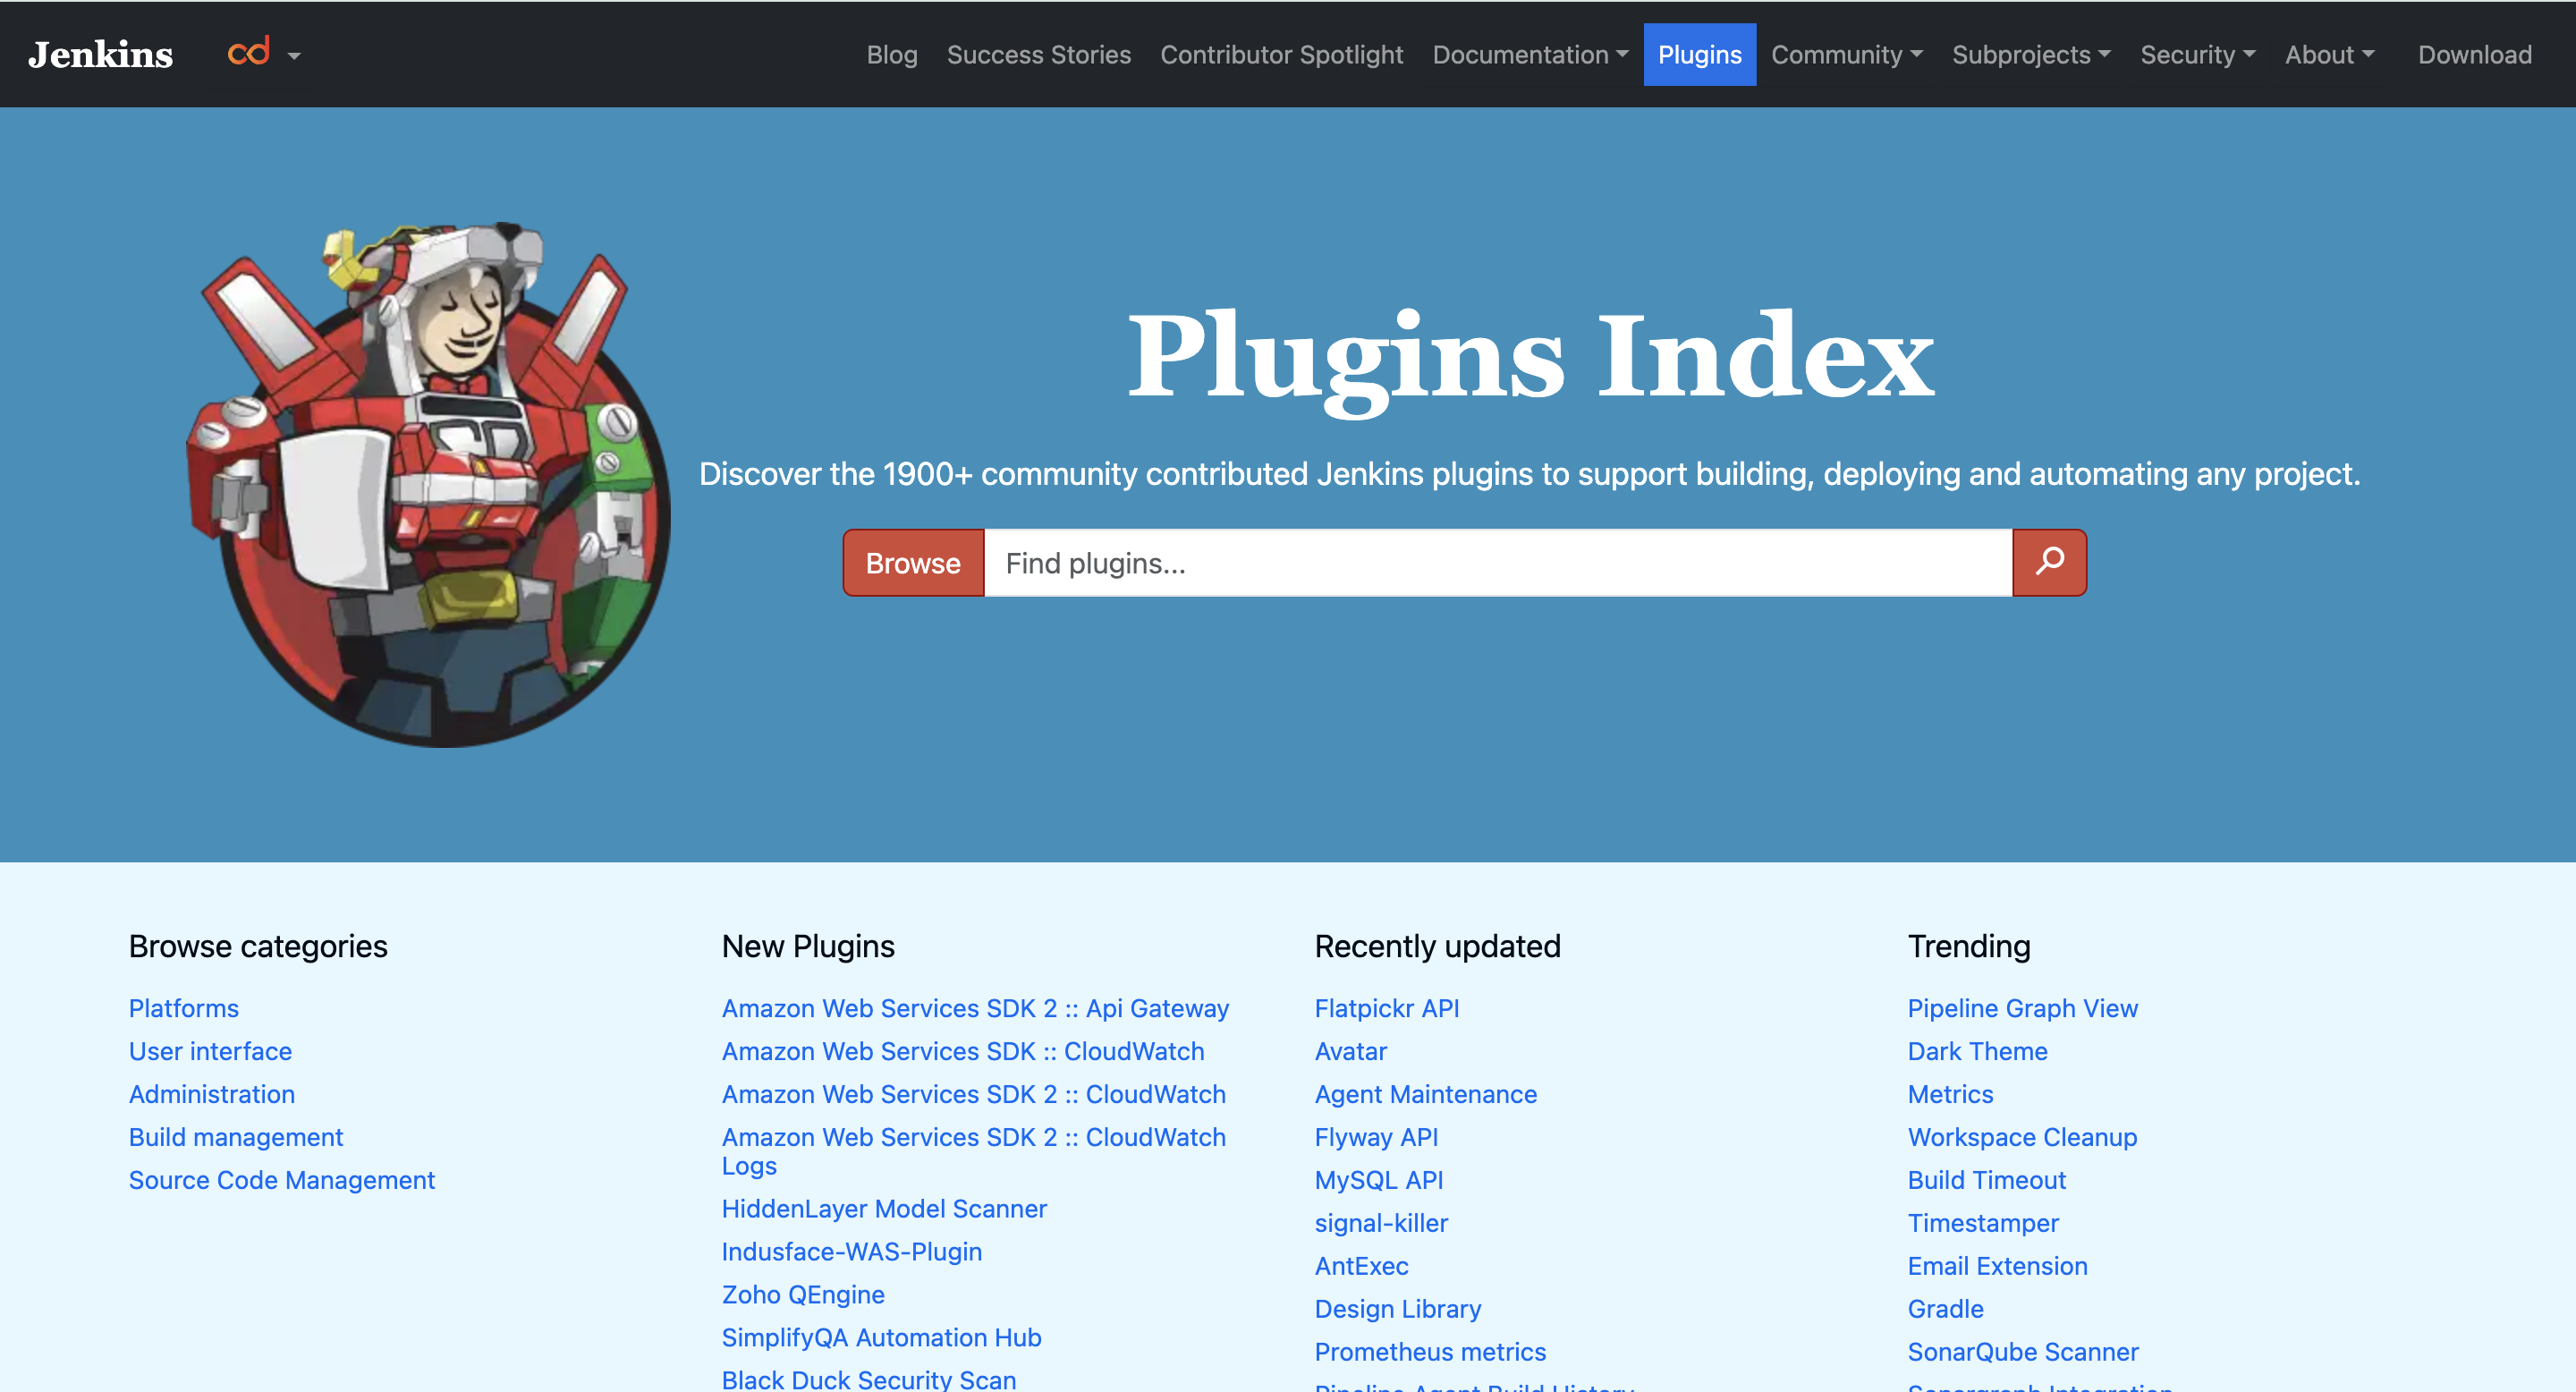Open the Prometheus metrics plugin page
2576x1392 pixels.
pos(1430,1351)
